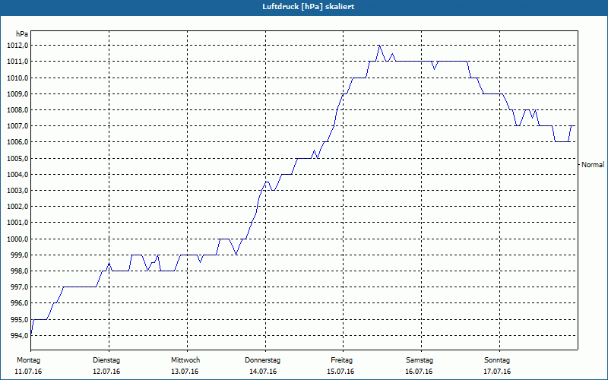Screen dimensions: 608x380
Task: Click the '996,0' axis value
Action: point(20,303)
